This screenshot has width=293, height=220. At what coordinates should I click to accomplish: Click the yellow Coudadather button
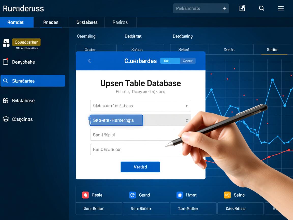26,42
